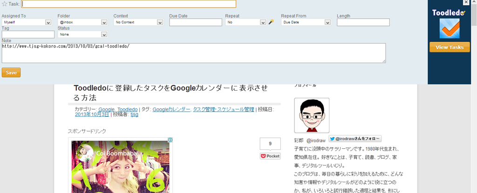Click the Twitter follow @irodraw button

pos(355,139)
